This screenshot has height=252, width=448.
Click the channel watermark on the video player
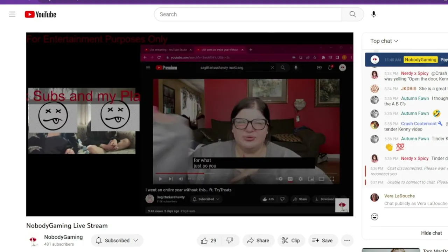point(342,205)
